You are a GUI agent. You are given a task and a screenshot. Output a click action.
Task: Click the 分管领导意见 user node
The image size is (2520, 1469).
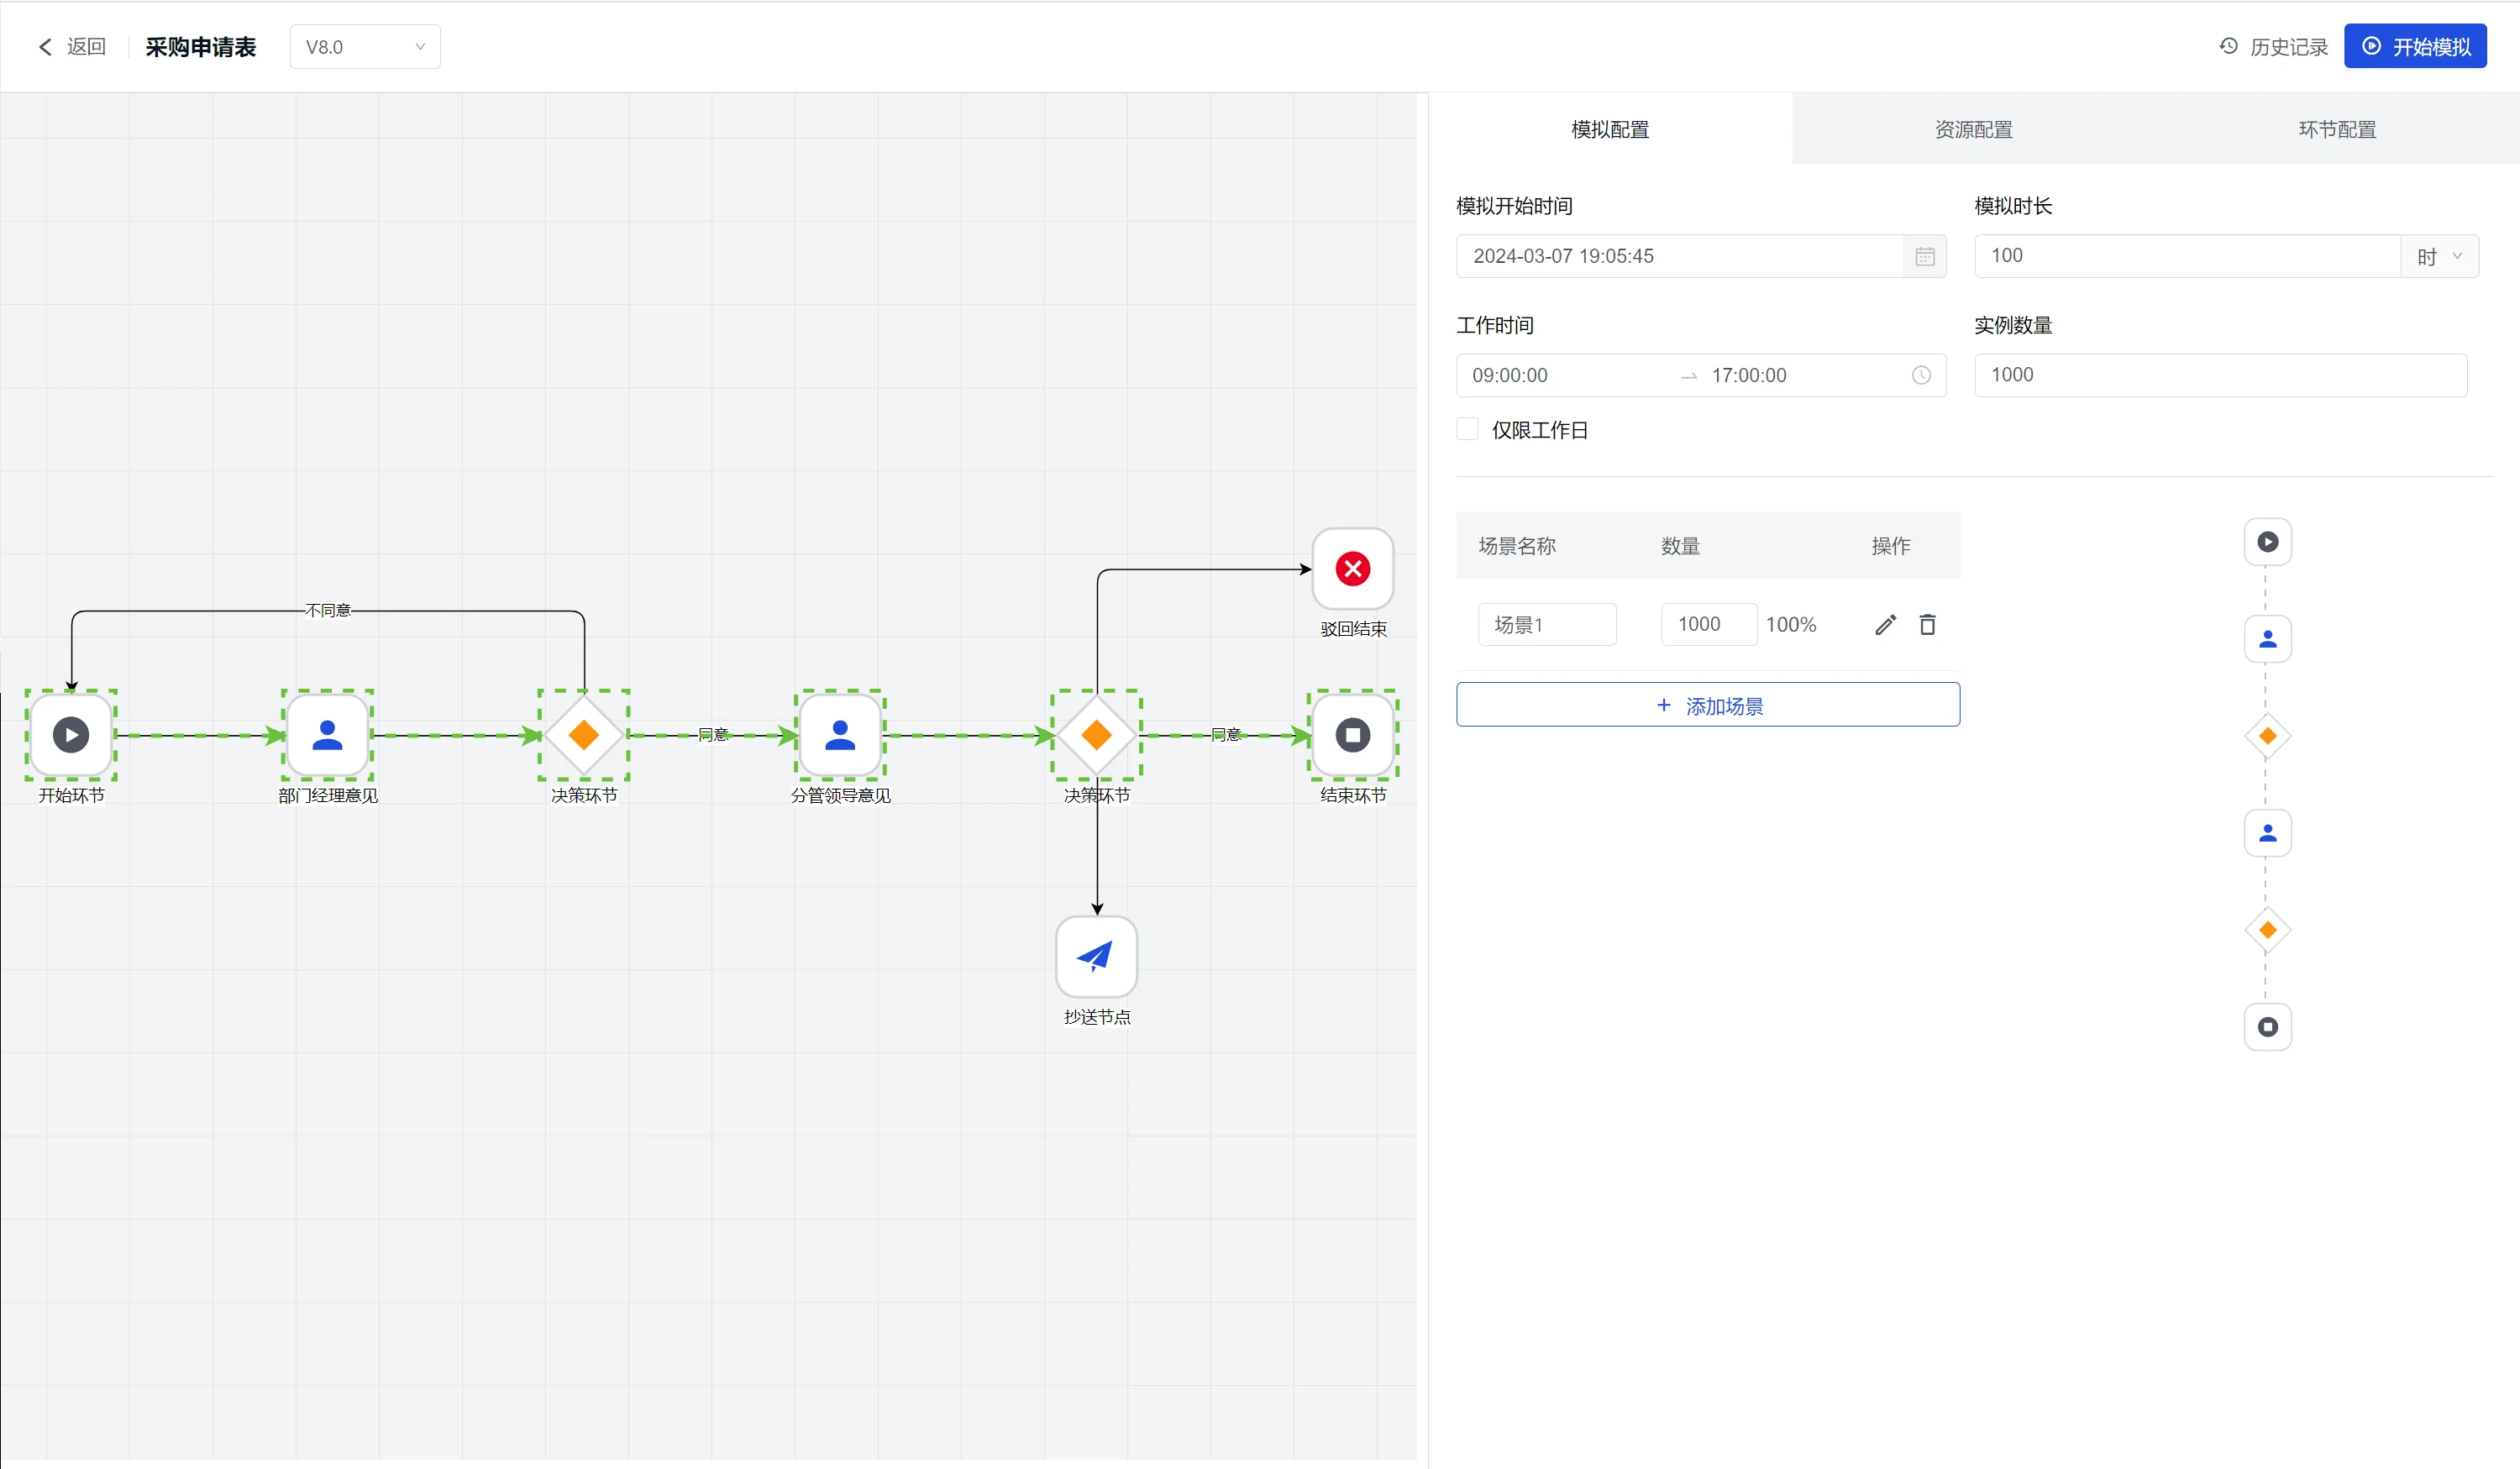840,735
